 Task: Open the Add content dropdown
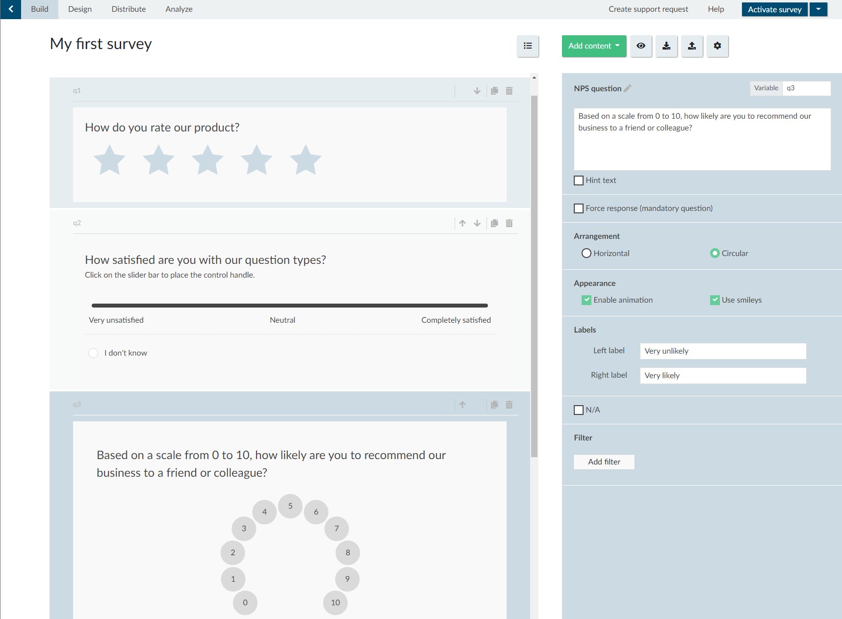click(594, 46)
